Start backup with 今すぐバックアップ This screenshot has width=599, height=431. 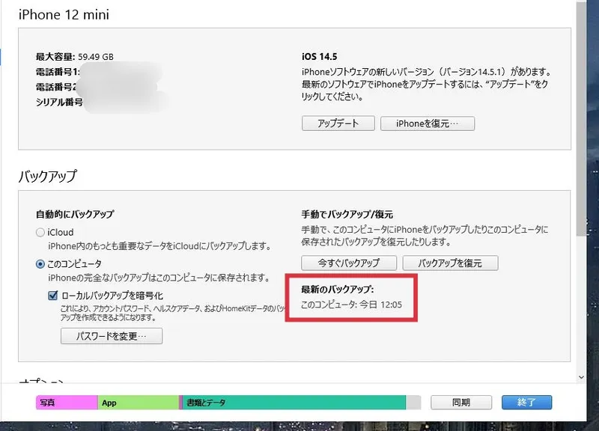click(x=350, y=263)
